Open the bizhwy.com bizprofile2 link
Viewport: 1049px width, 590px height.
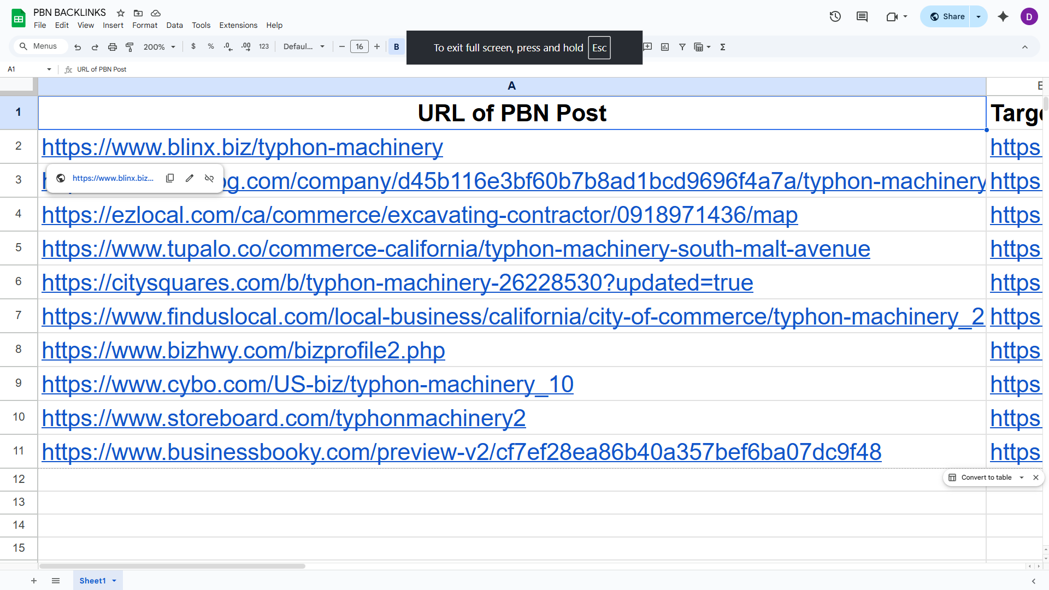[243, 351]
